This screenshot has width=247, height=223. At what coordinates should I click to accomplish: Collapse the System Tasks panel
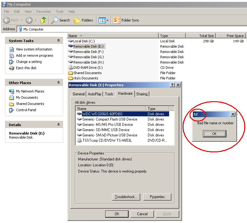point(58,40)
